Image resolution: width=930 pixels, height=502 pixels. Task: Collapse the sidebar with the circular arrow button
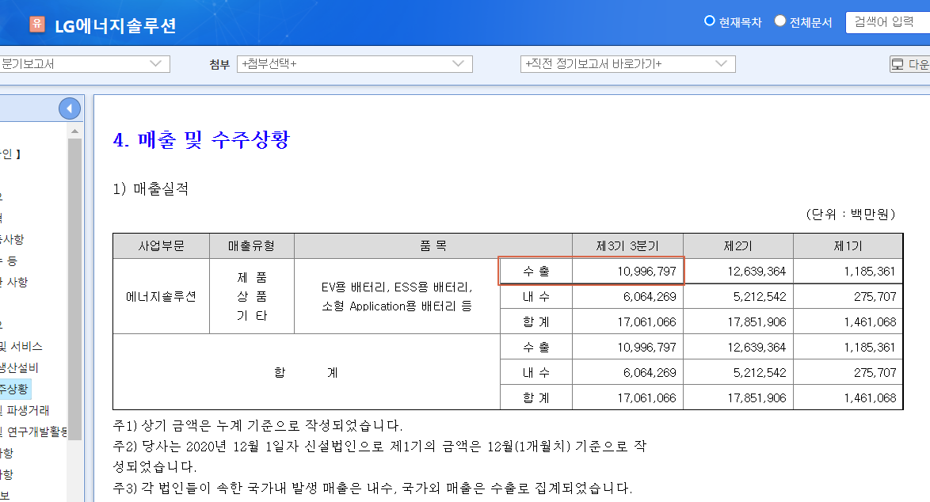[x=70, y=108]
